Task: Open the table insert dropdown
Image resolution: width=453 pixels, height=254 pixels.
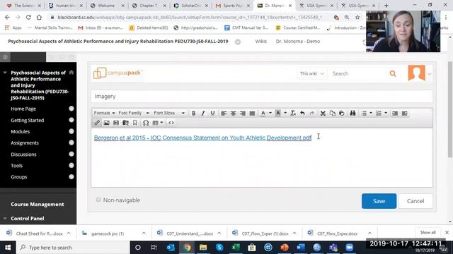Action: (x=158, y=123)
